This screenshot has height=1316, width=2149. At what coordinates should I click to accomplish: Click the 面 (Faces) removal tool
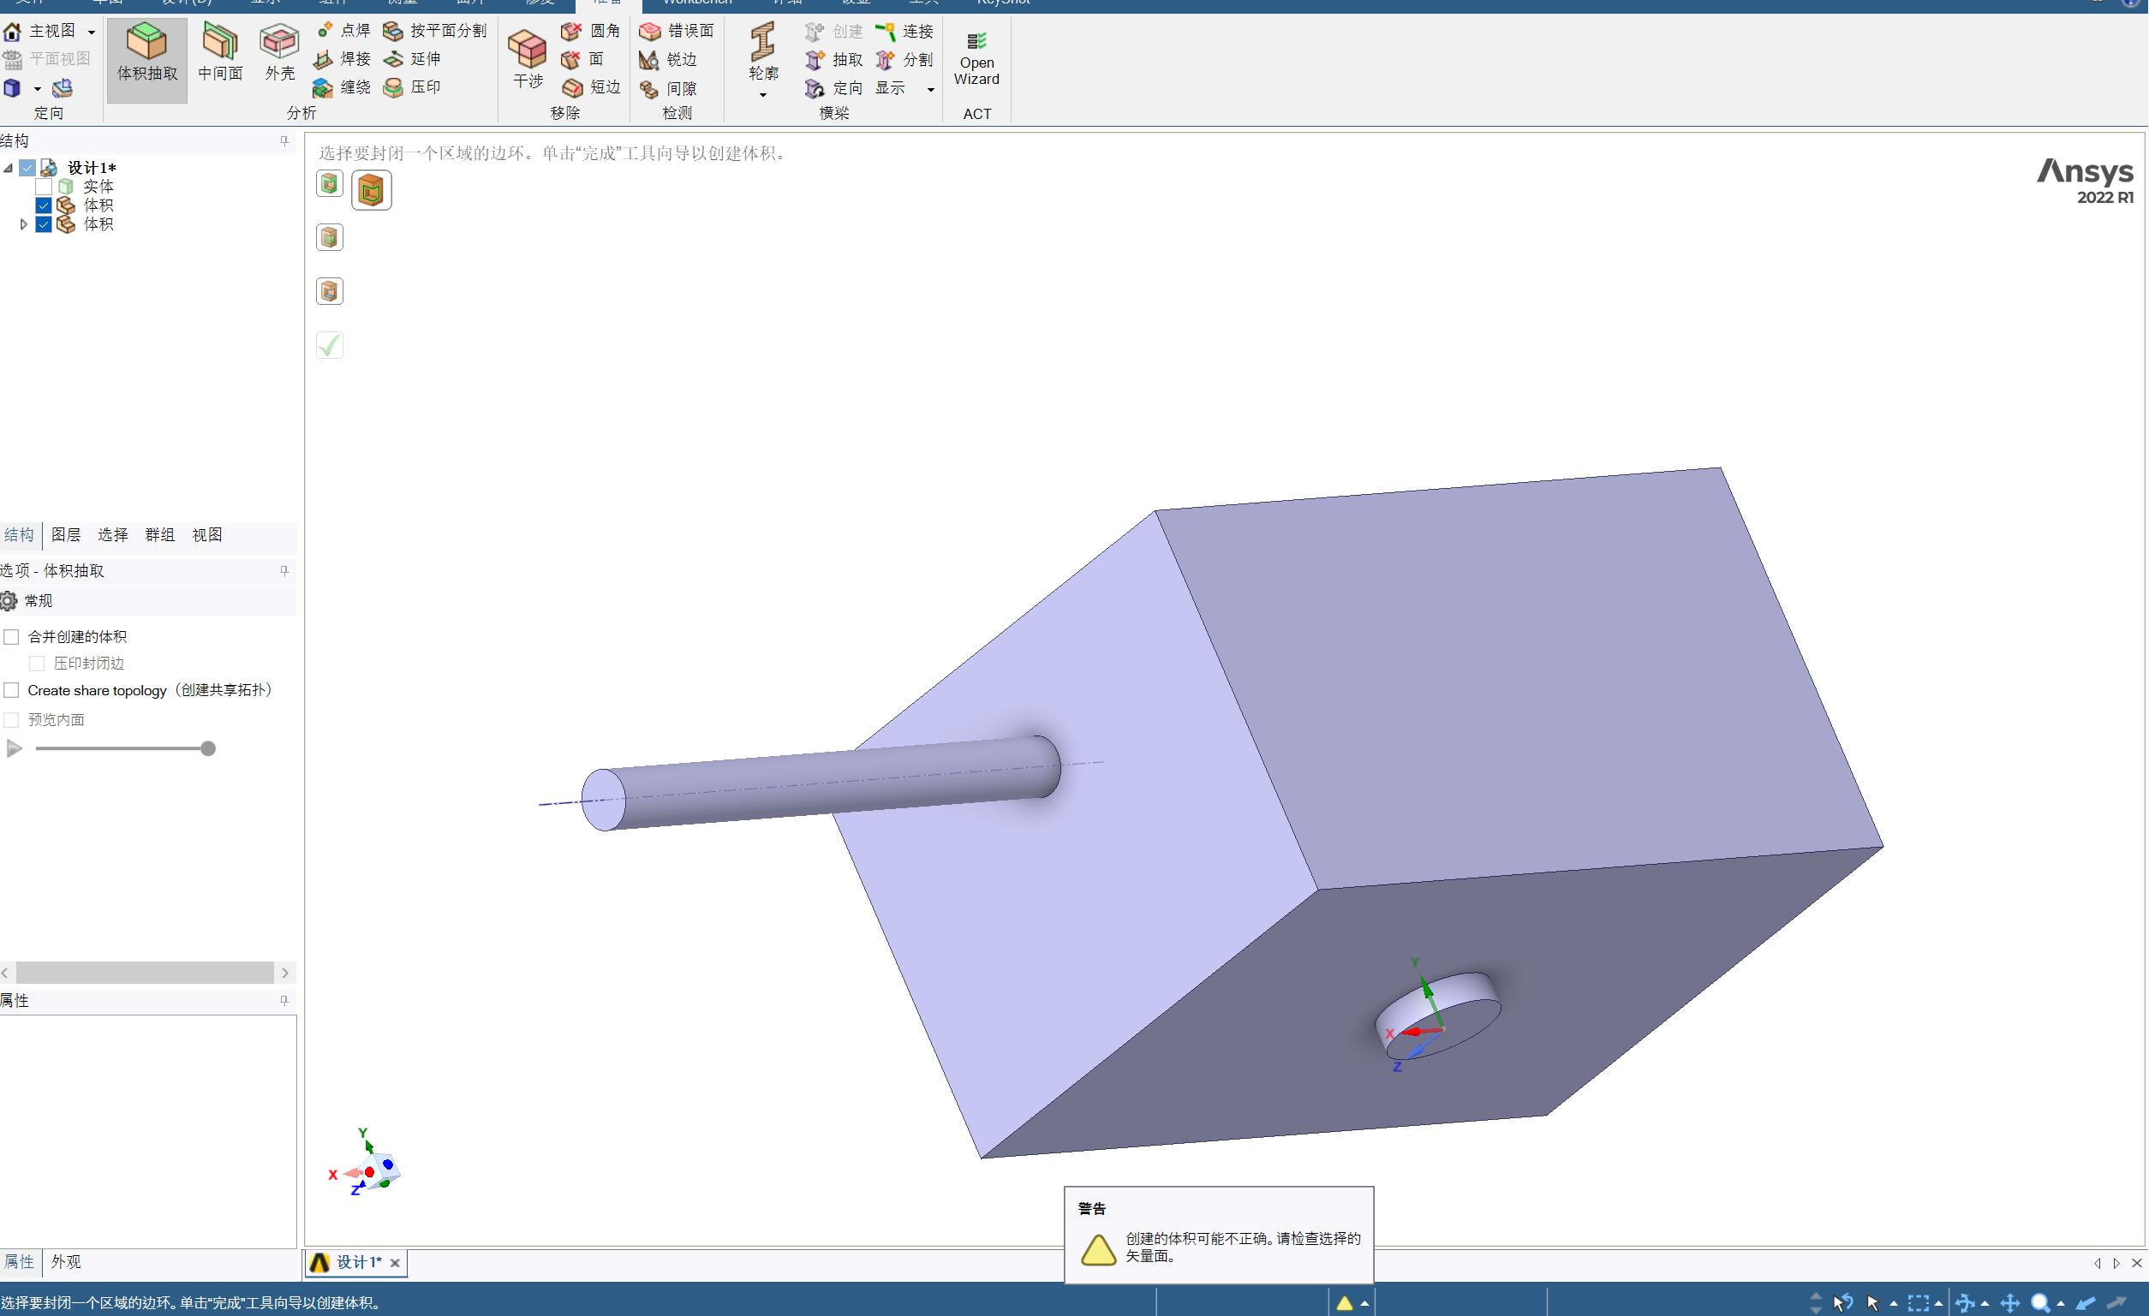[x=582, y=58]
